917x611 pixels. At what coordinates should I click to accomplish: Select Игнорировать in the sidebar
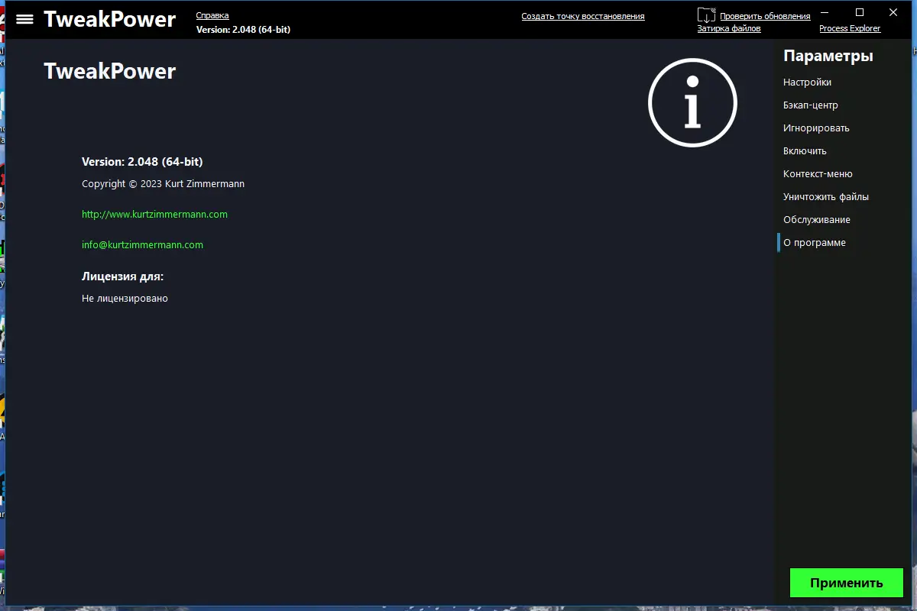click(816, 128)
